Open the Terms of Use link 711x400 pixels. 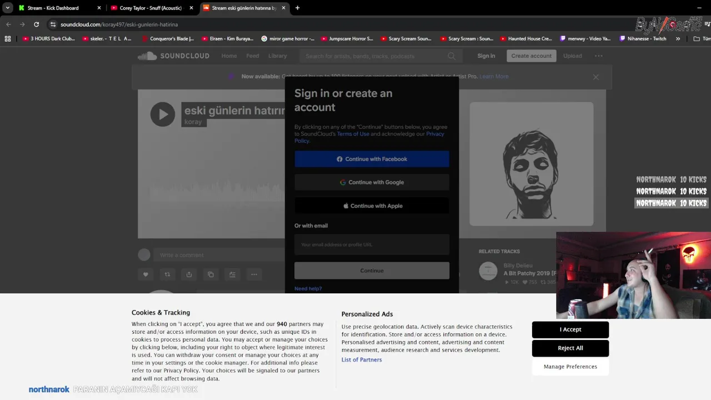coord(353,134)
